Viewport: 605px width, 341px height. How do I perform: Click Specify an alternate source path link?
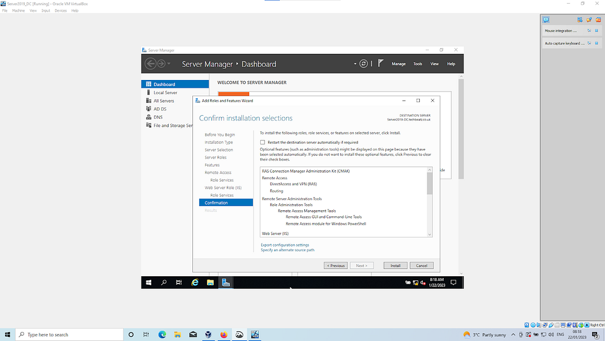pos(287,250)
